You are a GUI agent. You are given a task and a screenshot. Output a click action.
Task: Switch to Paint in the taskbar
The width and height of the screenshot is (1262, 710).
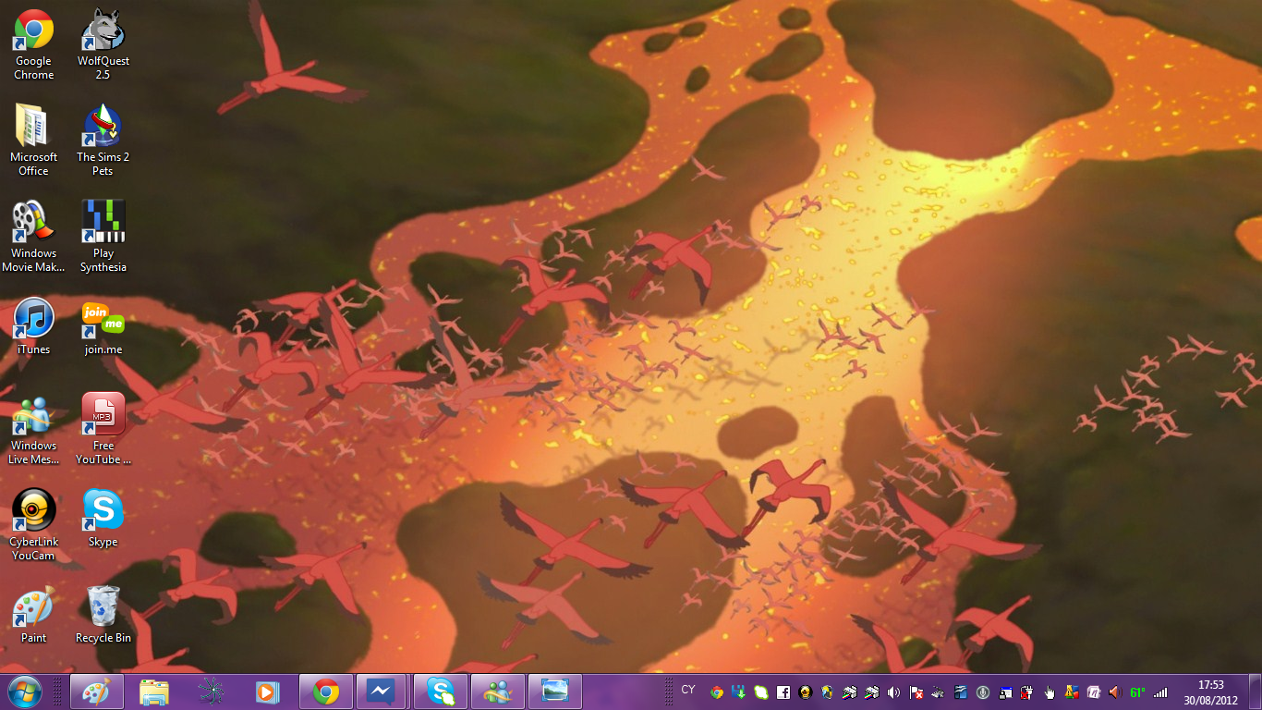coord(96,692)
